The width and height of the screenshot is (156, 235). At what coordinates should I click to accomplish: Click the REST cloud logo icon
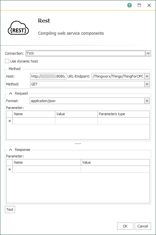tap(18, 28)
